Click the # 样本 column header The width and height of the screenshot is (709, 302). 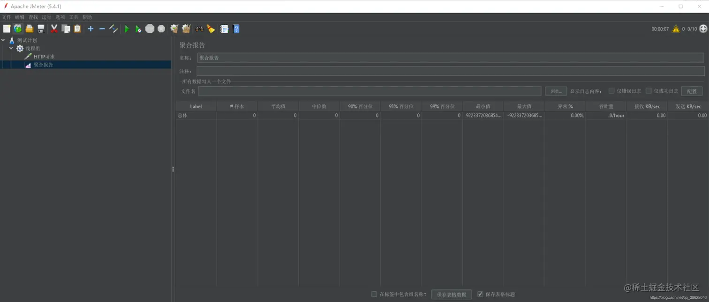click(x=237, y=106)
